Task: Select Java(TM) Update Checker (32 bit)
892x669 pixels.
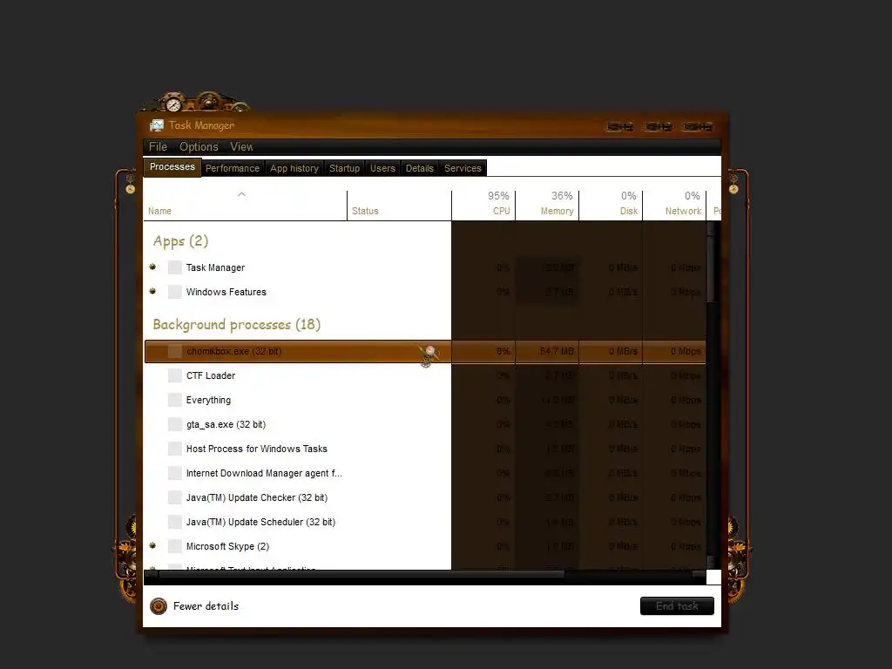Action: [x=425, y=497]
